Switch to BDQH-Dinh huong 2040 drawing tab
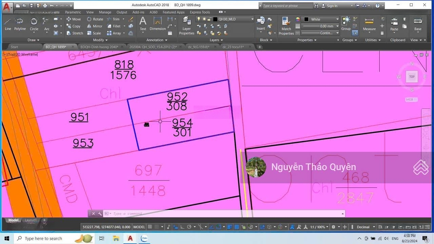The width and height of the screenshot is (434, 244). (x=99, y=47)
